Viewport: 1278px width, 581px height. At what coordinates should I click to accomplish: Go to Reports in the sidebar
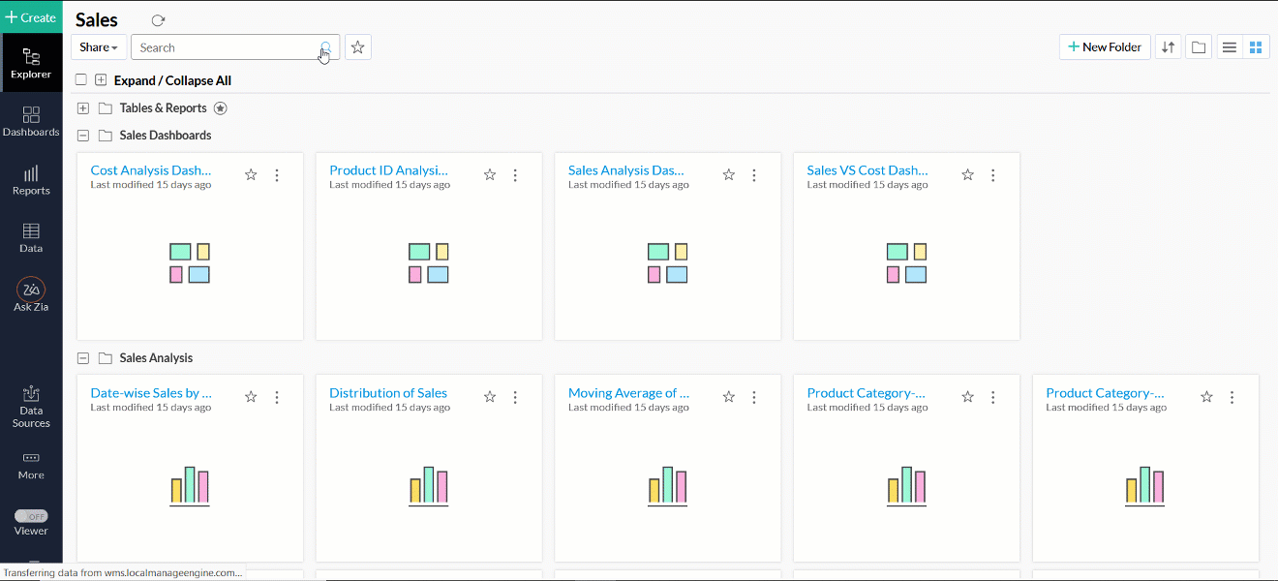pos(31,179)
